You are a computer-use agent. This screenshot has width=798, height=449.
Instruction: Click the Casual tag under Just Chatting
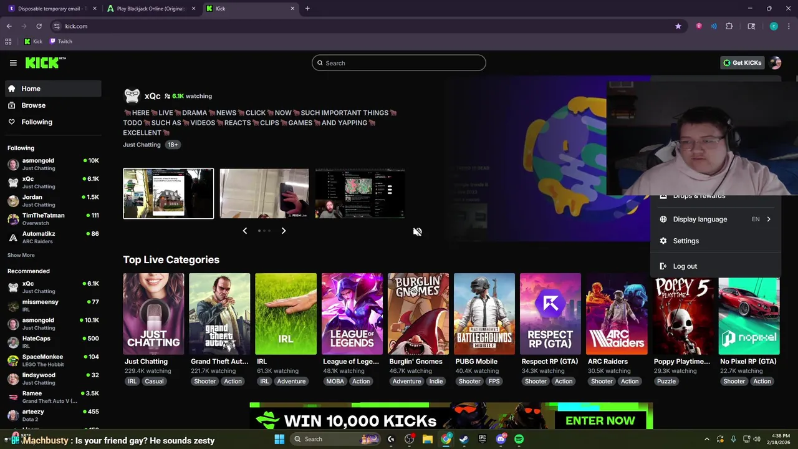[154, 381]
